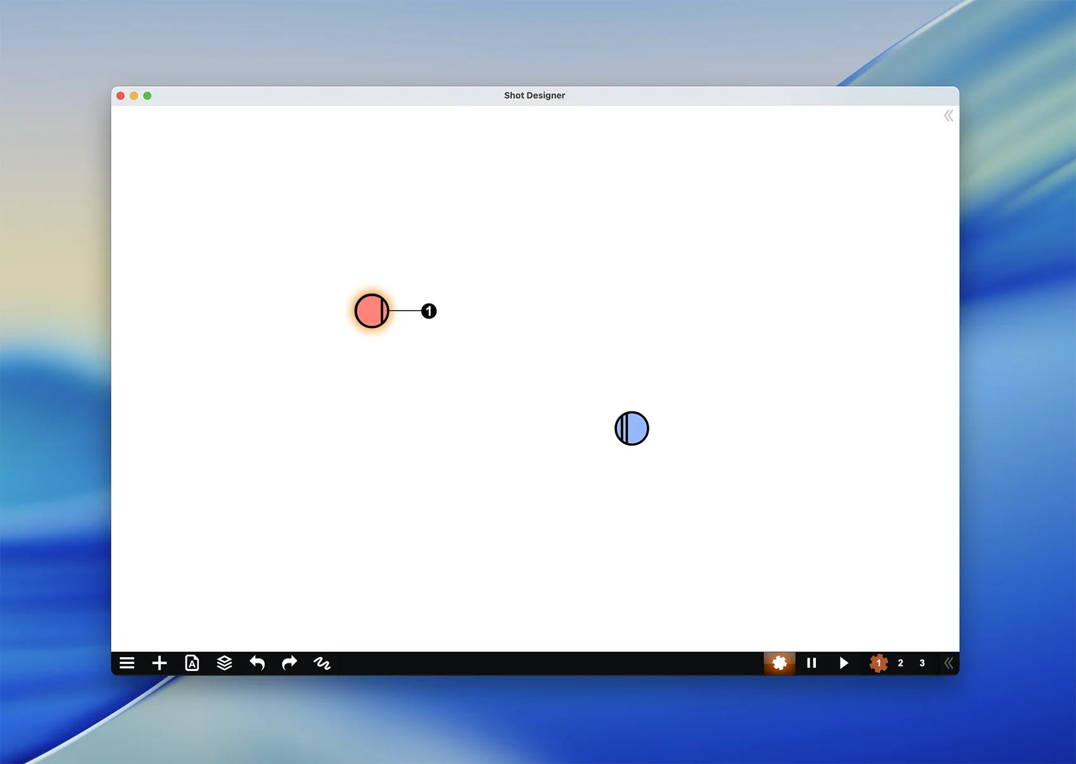Image resolution: width=1076 pixels, height=764 pixels.
Task: Redo the last undone action
Action: point(289,663)
